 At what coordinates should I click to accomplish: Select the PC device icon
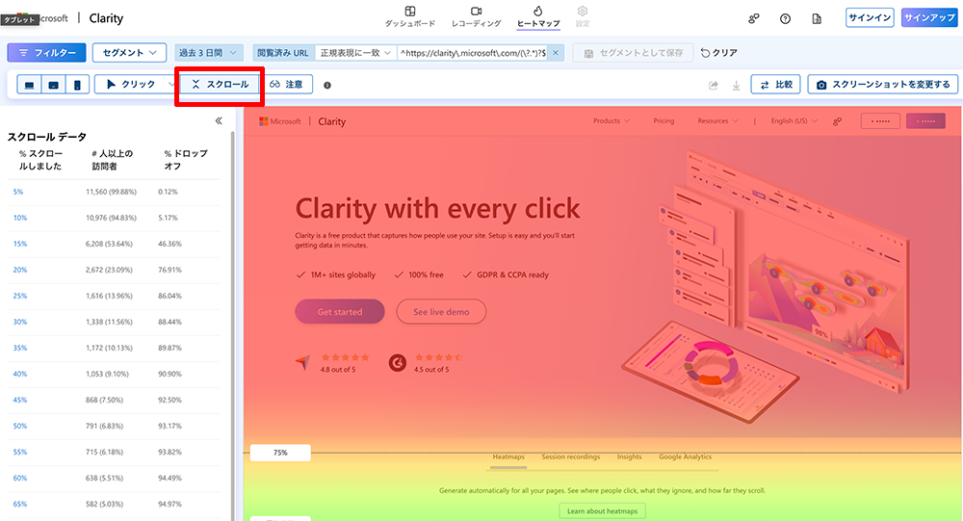(x=30, y=85)
